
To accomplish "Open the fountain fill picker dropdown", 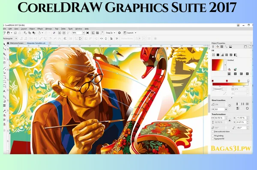I will coord(225,65).
